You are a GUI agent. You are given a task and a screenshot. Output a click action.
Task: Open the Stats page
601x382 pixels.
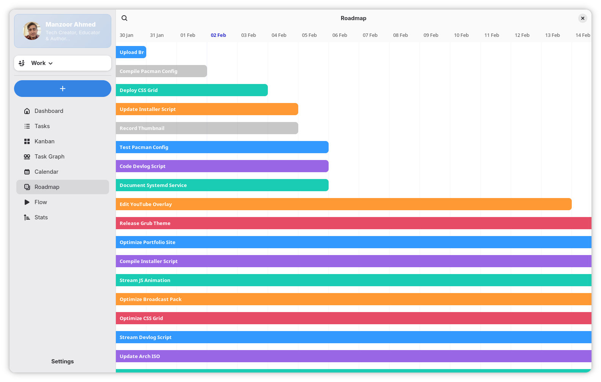(63, 217)
